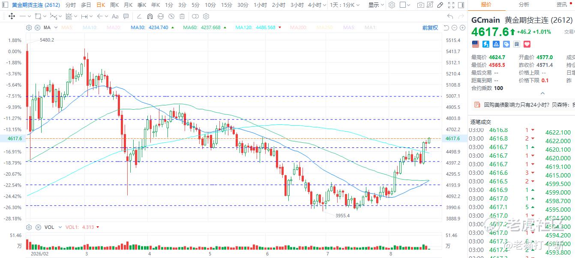
Task: Select the crosshair move cursor tool
Action: coord(12,16)
